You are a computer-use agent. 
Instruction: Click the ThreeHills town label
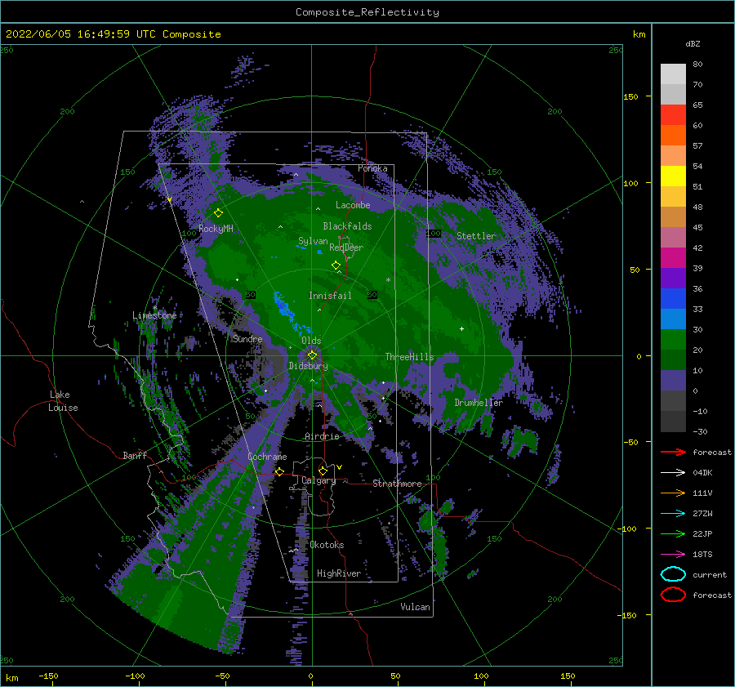click(x=409, y=357)
